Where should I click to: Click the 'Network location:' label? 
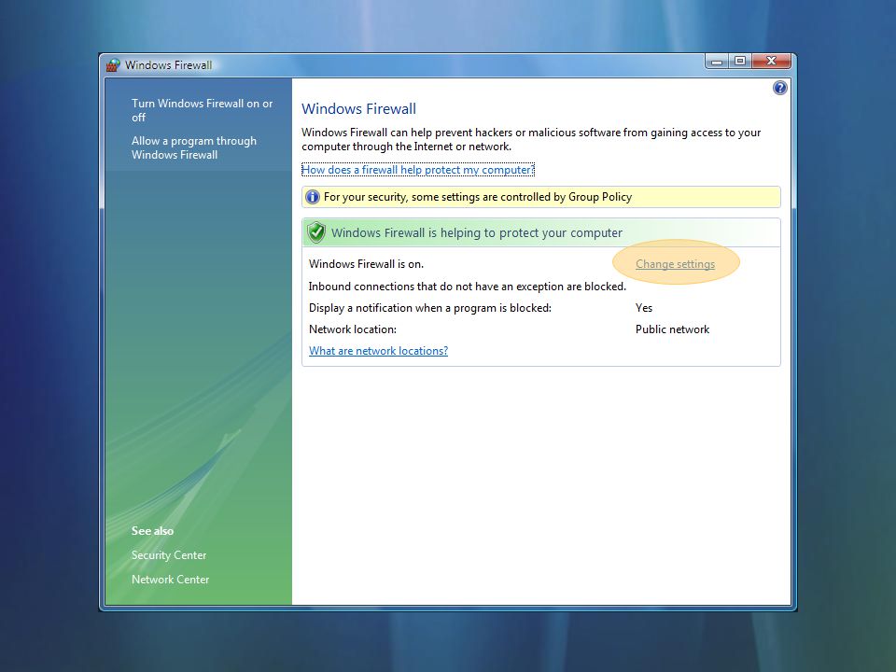click(x=353, y=329)
